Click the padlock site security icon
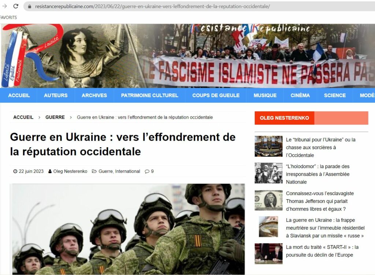Viewport: 375px width, 275px height. click(x=30, y=7)
